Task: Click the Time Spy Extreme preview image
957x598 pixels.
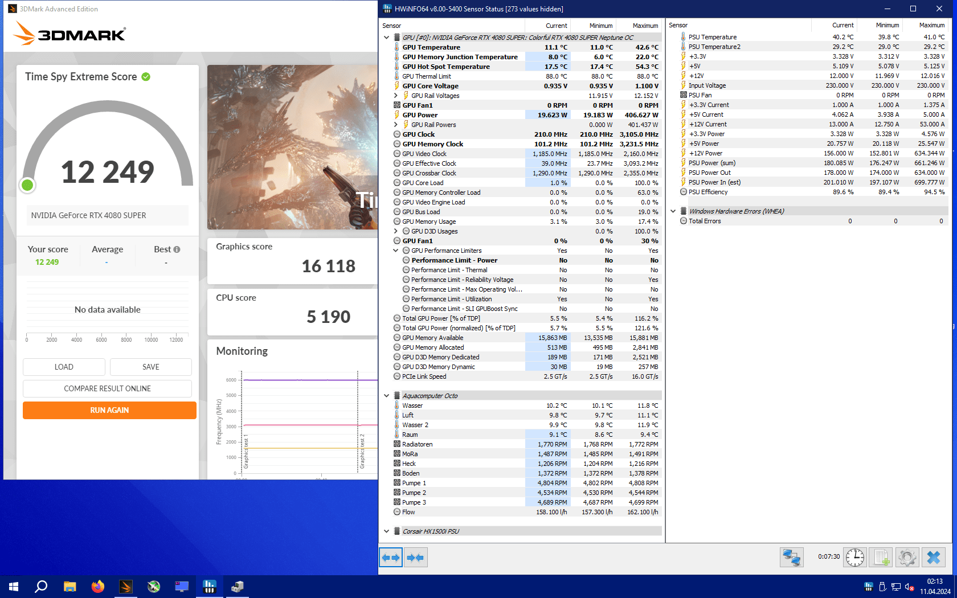Action: click(292, 147)
